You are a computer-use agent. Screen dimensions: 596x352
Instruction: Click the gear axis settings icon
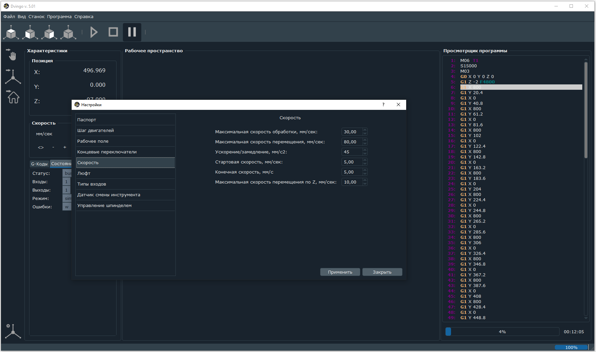[x=13, y=331]
